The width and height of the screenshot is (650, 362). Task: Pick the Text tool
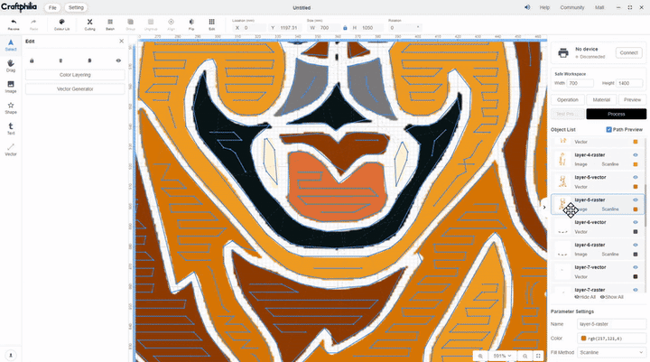pyautogui.click(x=11, y=126)
